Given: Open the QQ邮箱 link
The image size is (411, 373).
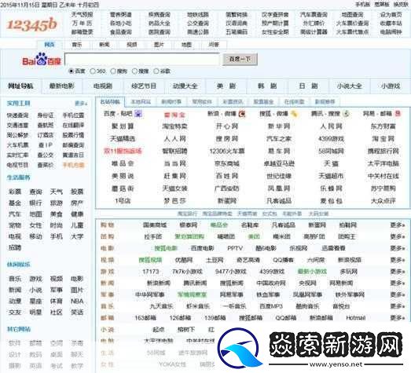Looking at the screenshot, I should [x=286, y=318].
